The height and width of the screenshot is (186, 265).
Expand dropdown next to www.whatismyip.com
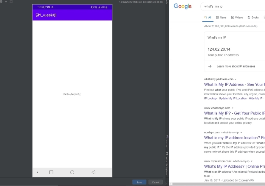[232, 108]
